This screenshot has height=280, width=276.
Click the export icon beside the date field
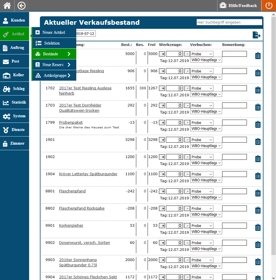point(256,35)
